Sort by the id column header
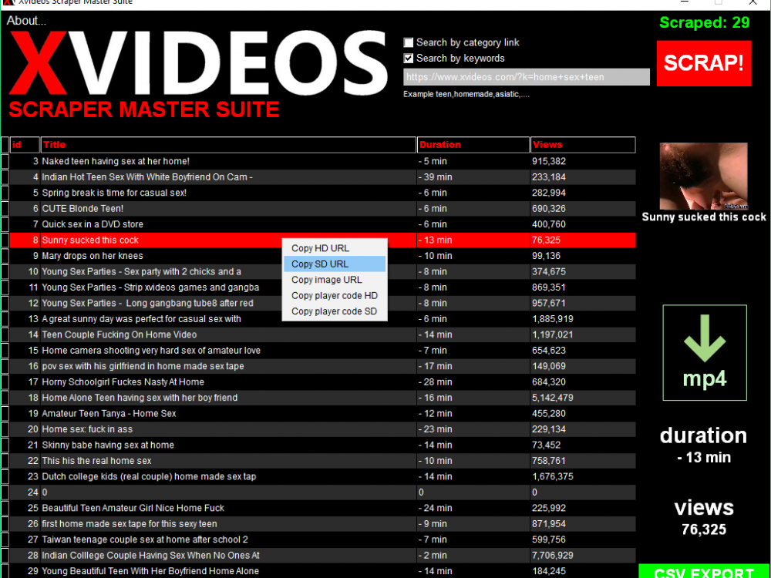The image size is (771, 578). [25, 145]
